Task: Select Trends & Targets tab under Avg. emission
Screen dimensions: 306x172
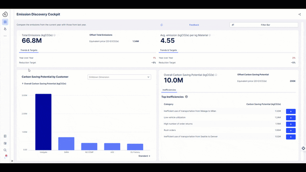Action: [168, 50]
